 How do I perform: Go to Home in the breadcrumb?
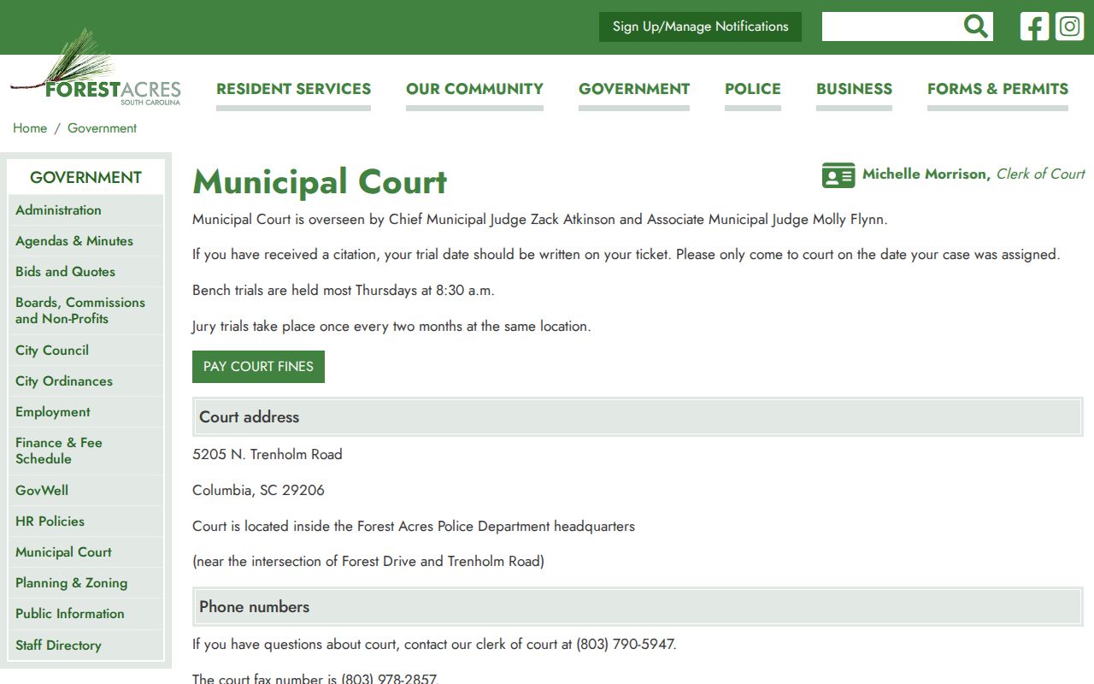tap(30, 128)
